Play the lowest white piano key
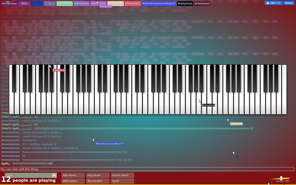The image size is (296, 185). click(11, 104)
